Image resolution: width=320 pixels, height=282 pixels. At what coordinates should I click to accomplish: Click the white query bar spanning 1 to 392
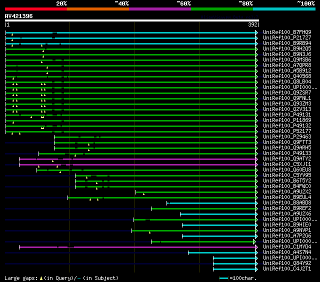click(x=131, y=20)
